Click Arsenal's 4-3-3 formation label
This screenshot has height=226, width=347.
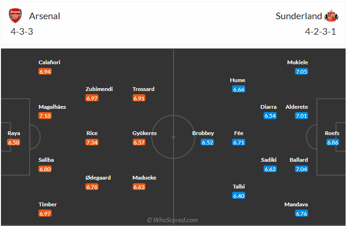pyautogui.click(x=22, y=32)
